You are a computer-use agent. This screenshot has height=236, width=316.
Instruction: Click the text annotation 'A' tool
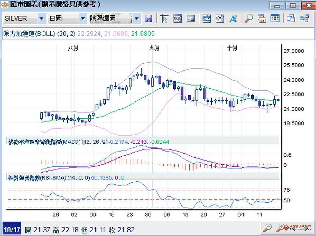(233, 18)
